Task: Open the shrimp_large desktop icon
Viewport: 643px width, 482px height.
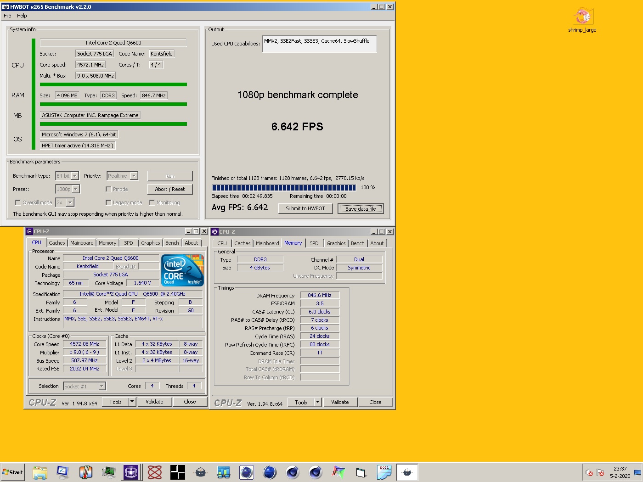Action: click(x=583, y=20)
